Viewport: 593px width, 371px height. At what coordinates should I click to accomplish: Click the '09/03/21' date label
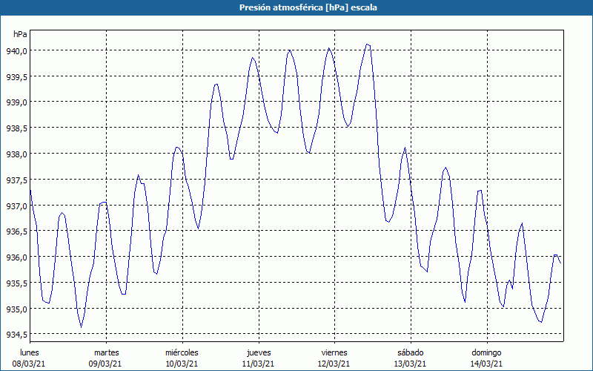105,364
